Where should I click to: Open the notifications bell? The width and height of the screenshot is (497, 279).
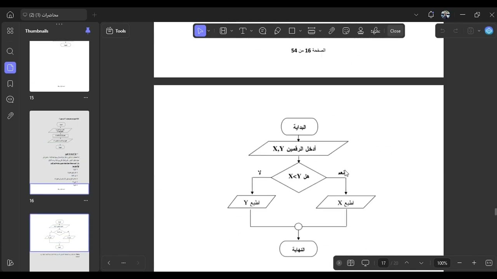click(x=431, y=15)
